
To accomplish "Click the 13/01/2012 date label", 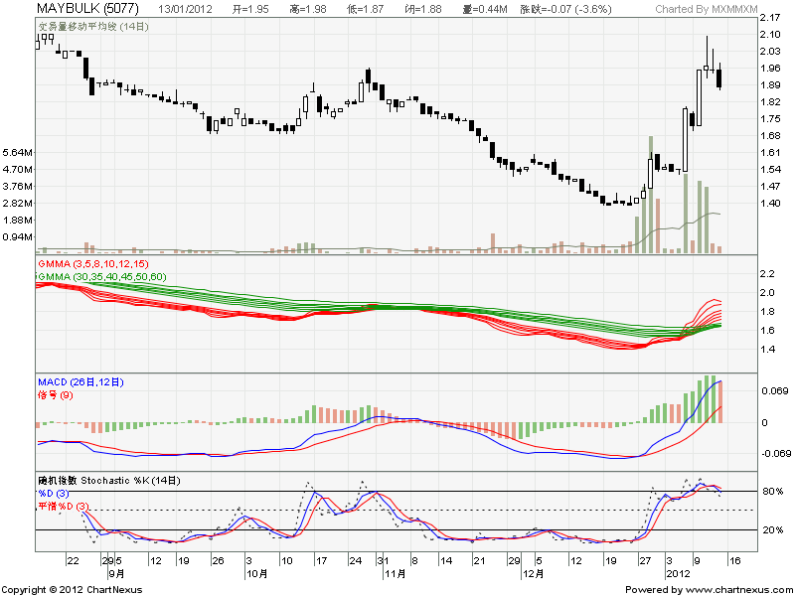I will [x=186, y=9].
